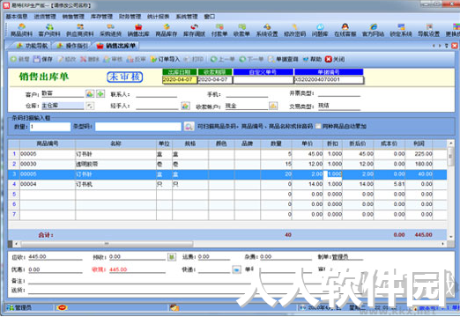The height and width of the screenshot is (317, 460).
Task: Go to previous document with 上一单
Action: point(223,59)
